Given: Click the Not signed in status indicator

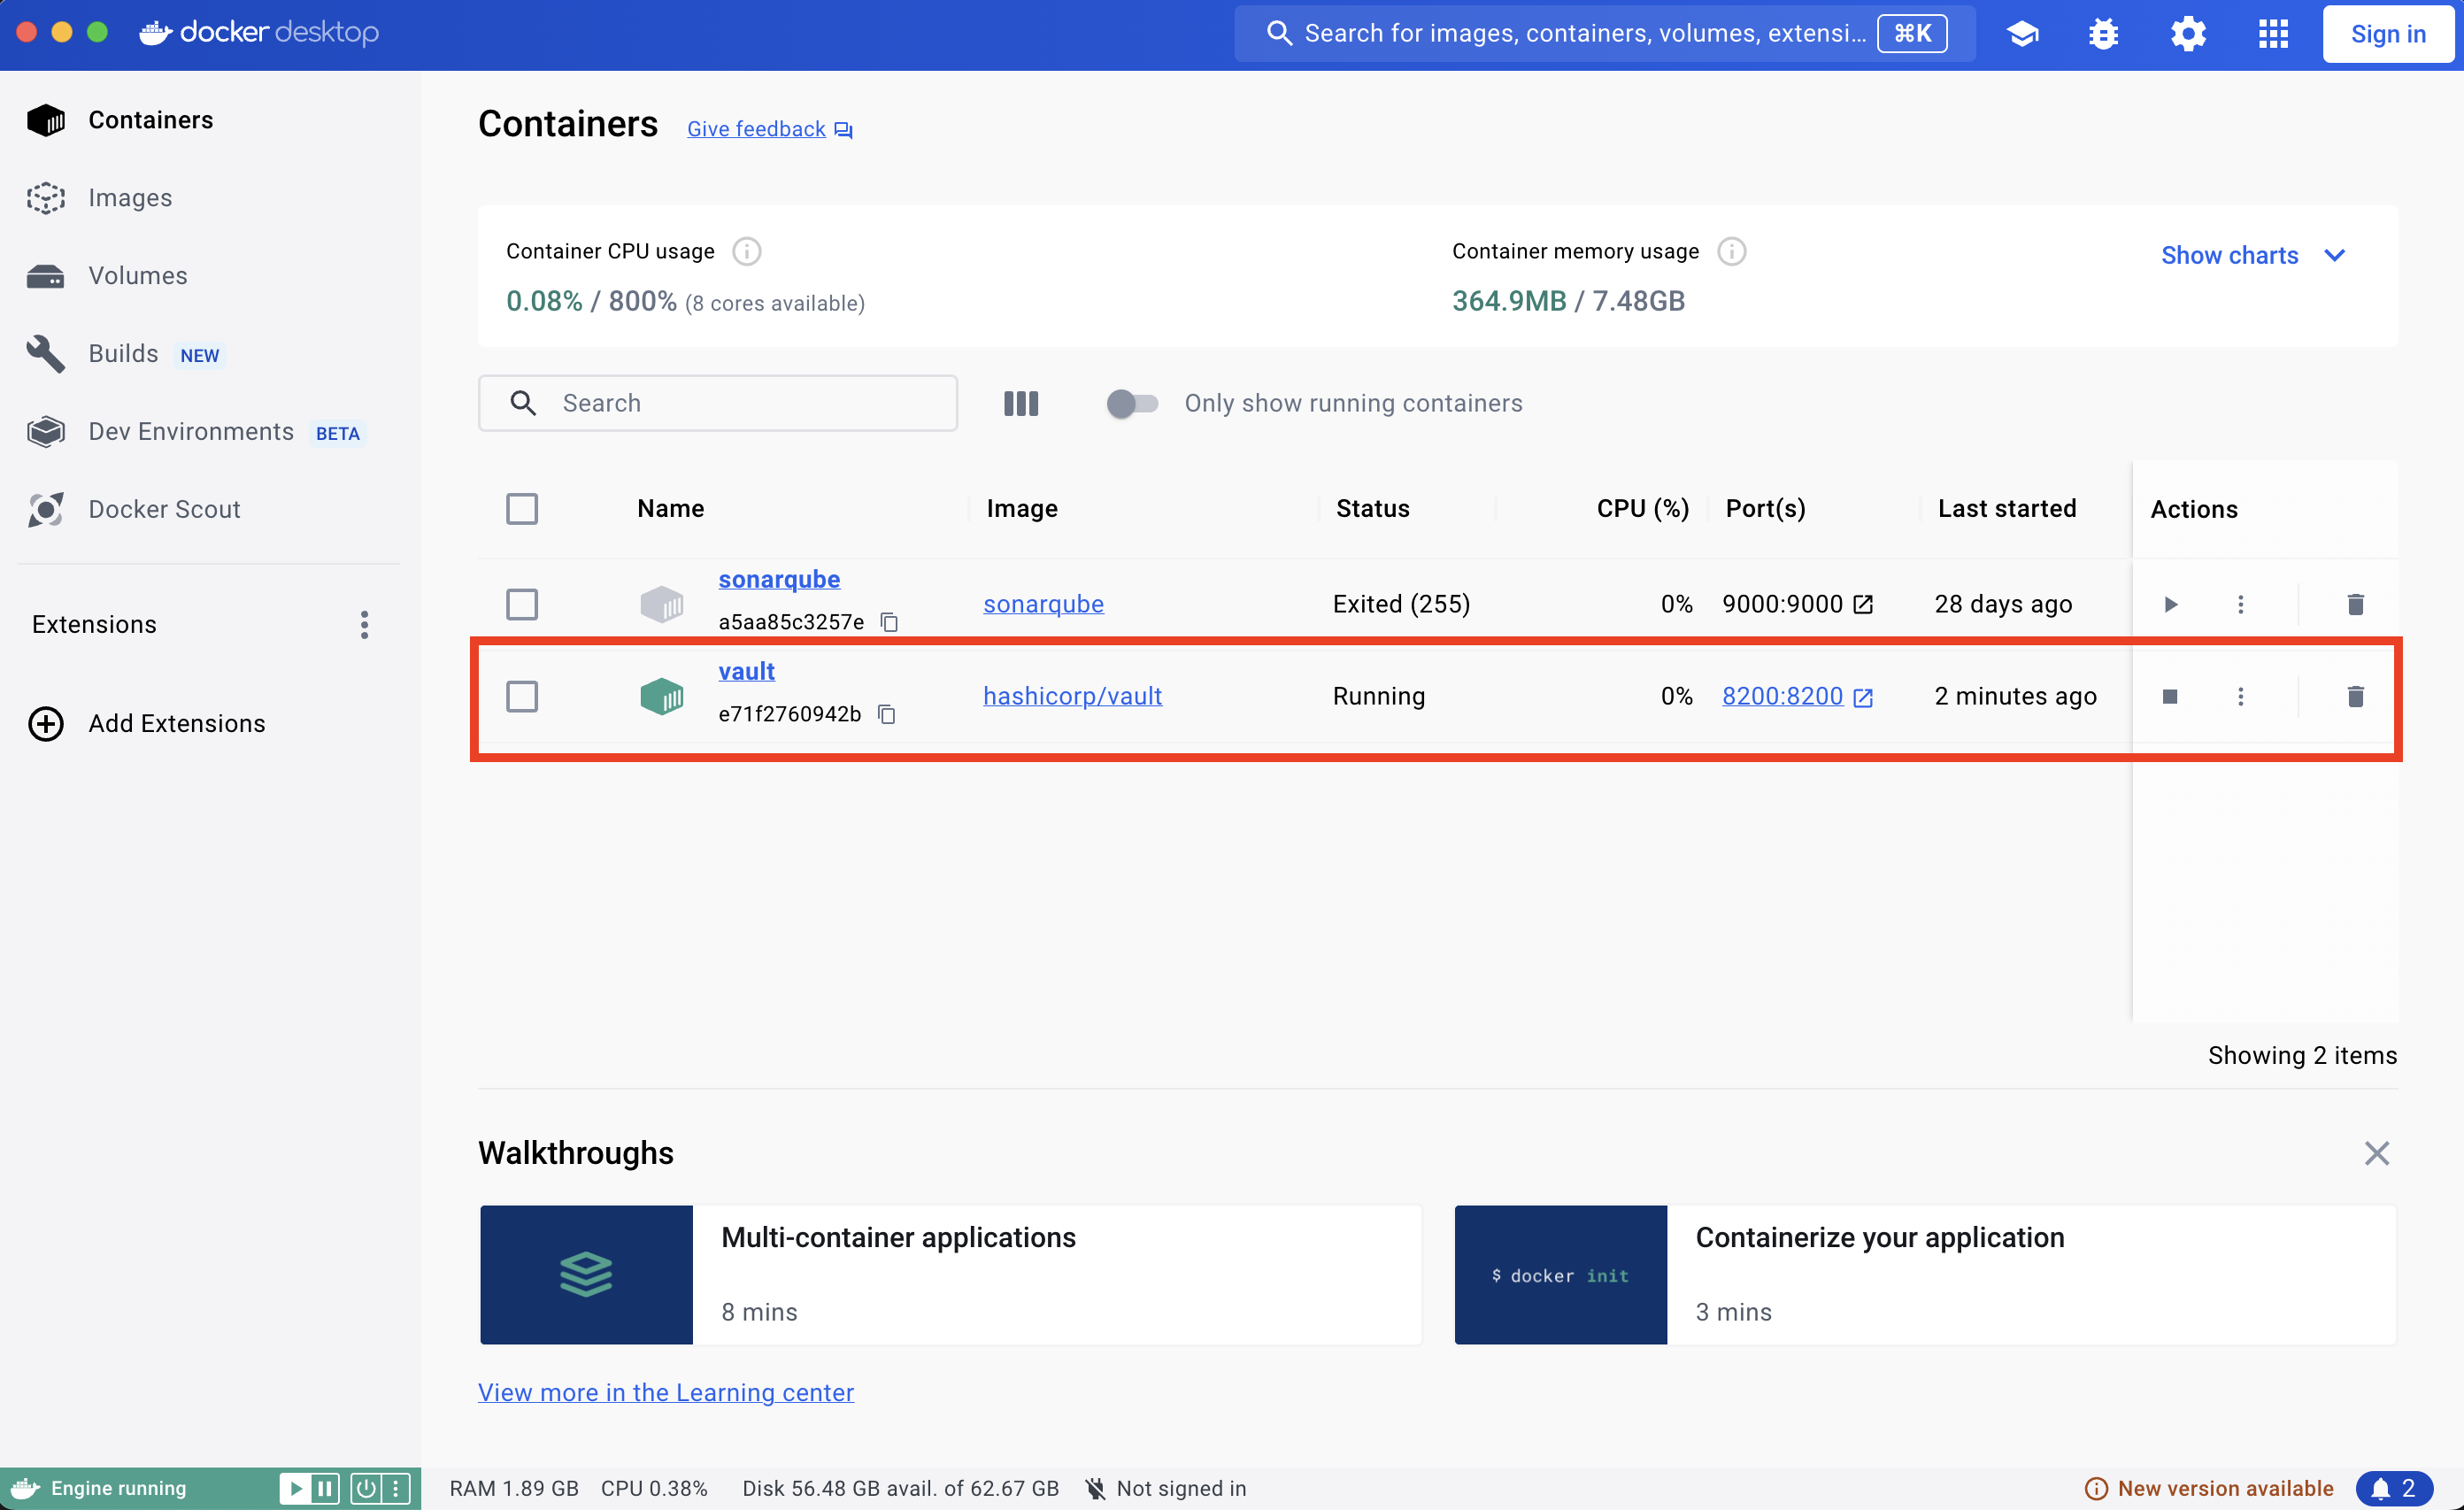Looking at the screenshot, I should (x=1166, y=1489).
